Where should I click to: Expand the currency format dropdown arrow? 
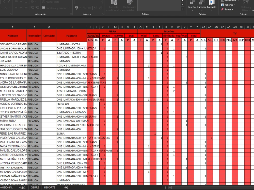(x=80, y=8)
